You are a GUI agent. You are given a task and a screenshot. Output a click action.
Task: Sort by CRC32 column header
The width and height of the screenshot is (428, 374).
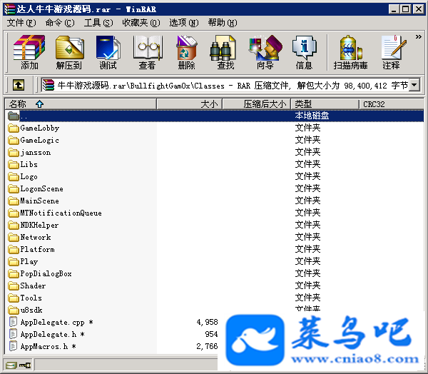pos(392,104)
